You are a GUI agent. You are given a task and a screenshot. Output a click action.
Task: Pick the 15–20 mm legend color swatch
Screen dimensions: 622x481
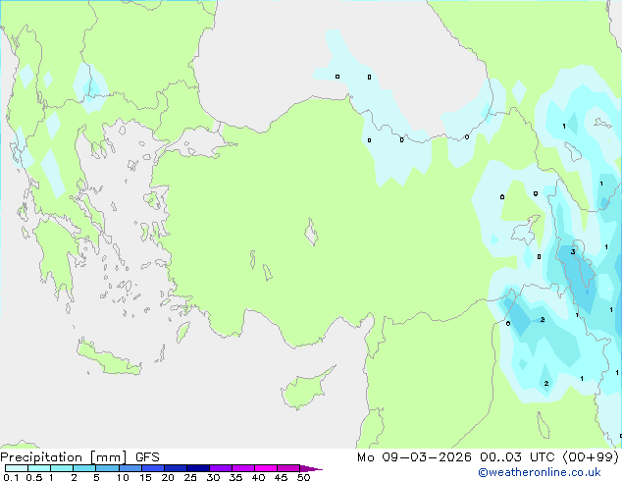(x=153, y=468)
